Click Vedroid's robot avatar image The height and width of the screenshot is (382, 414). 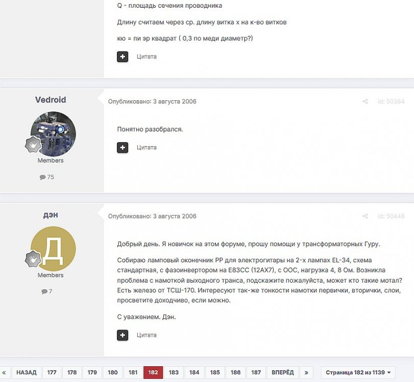[x=53, y=133]
